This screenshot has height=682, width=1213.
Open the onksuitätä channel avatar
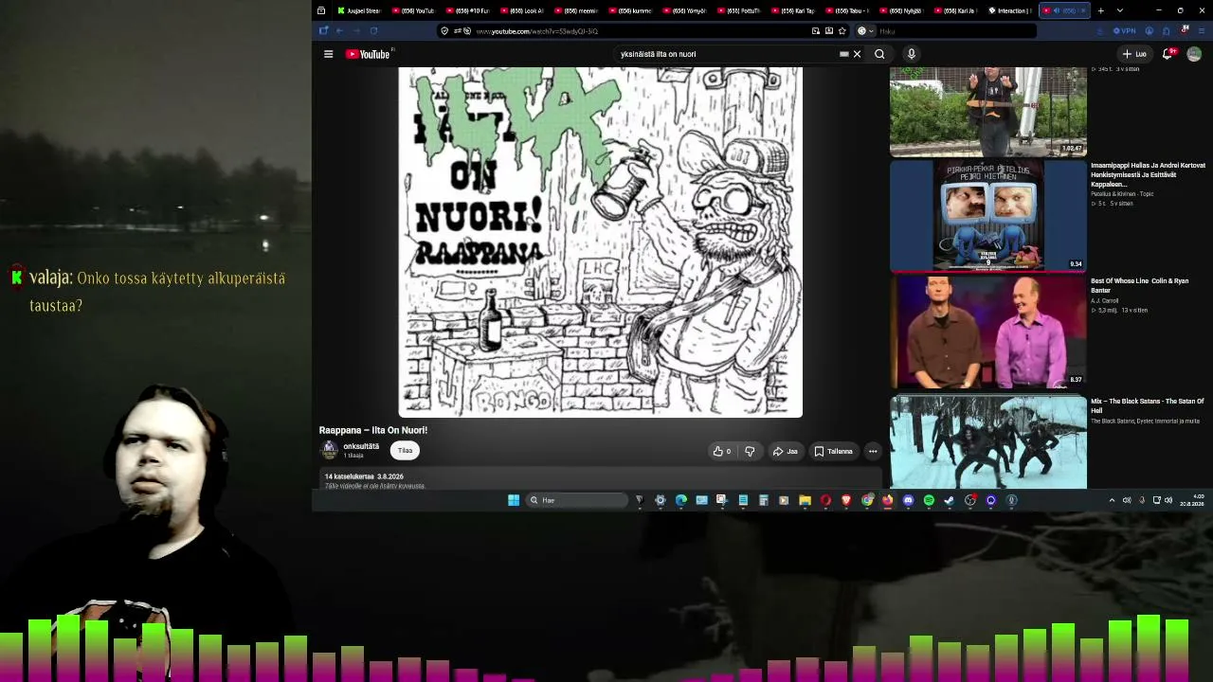tap(329, 450)
